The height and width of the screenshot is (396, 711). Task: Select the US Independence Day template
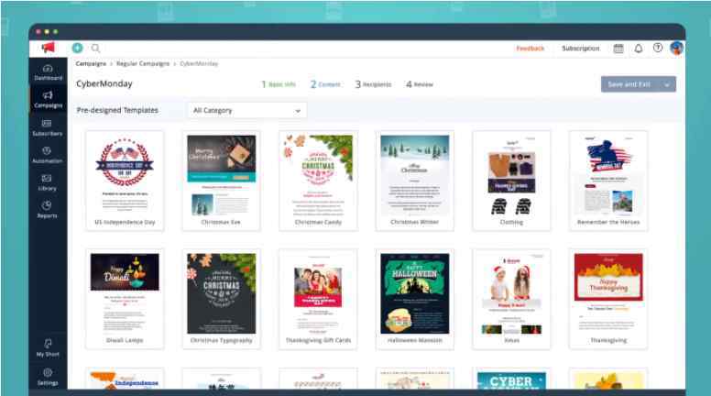point(125,181)
